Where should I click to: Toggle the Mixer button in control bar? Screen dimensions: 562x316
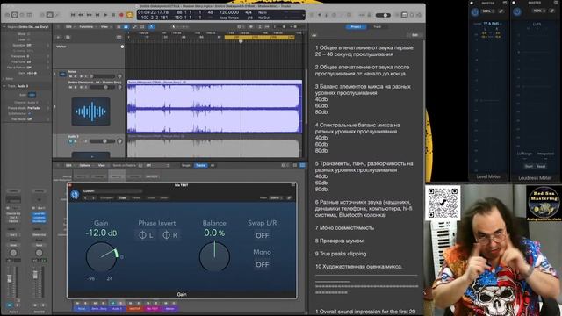pos(50,15)
